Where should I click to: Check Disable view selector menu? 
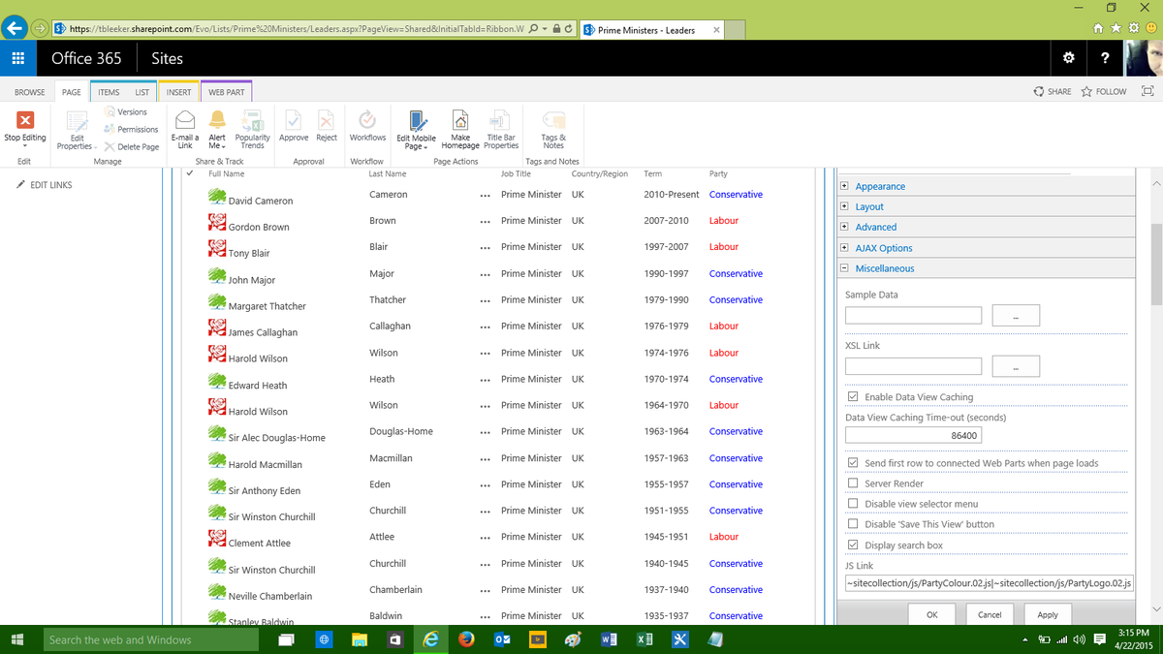853,504
